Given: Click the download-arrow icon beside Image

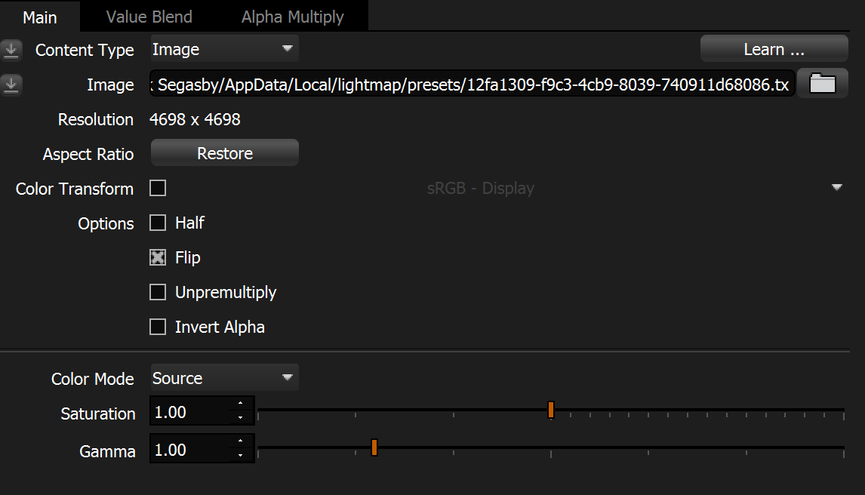Looking at the screenshot, I should (11, 85).
